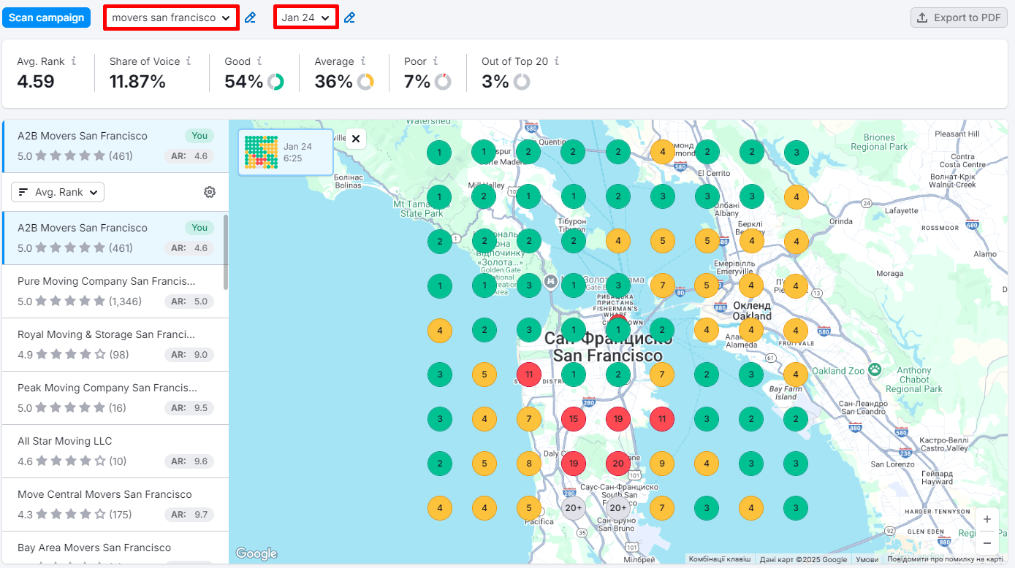Zoom in on the map
Image resolution: width=1015 pixels, height=568 pixels.
[987, 519]
